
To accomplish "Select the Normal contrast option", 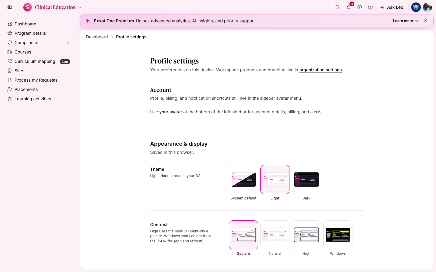I will click(x=275, y=235).
